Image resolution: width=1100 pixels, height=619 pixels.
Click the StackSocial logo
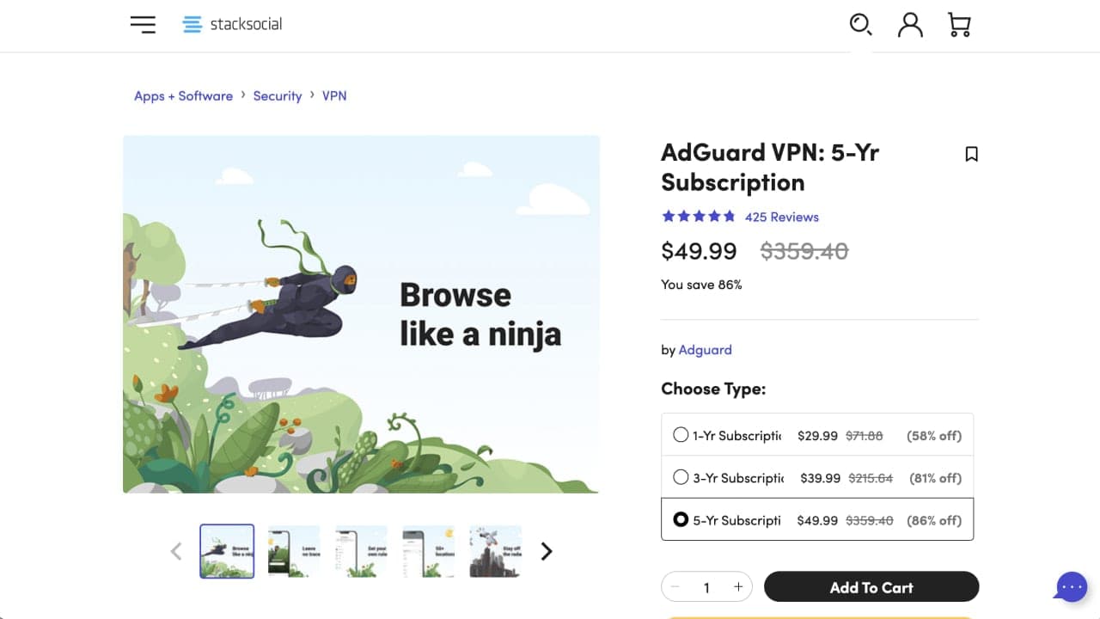(232, 24)
